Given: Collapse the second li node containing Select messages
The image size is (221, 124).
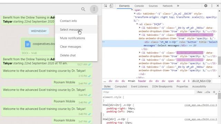Looking at the screenshot, I should pos(140,35).
